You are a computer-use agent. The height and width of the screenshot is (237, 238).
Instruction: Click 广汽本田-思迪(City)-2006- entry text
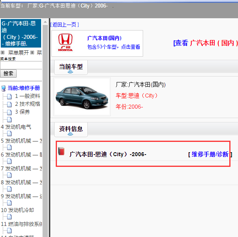pyautogui.click(x=108, y=154)
